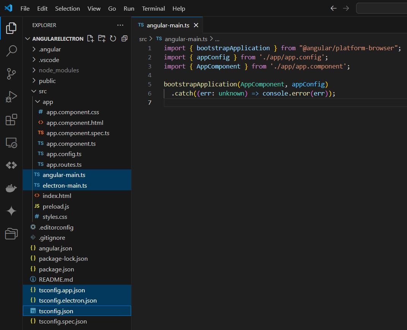Open the Terminal menu
Screen dimensions: 407x330
click(153, 8)
